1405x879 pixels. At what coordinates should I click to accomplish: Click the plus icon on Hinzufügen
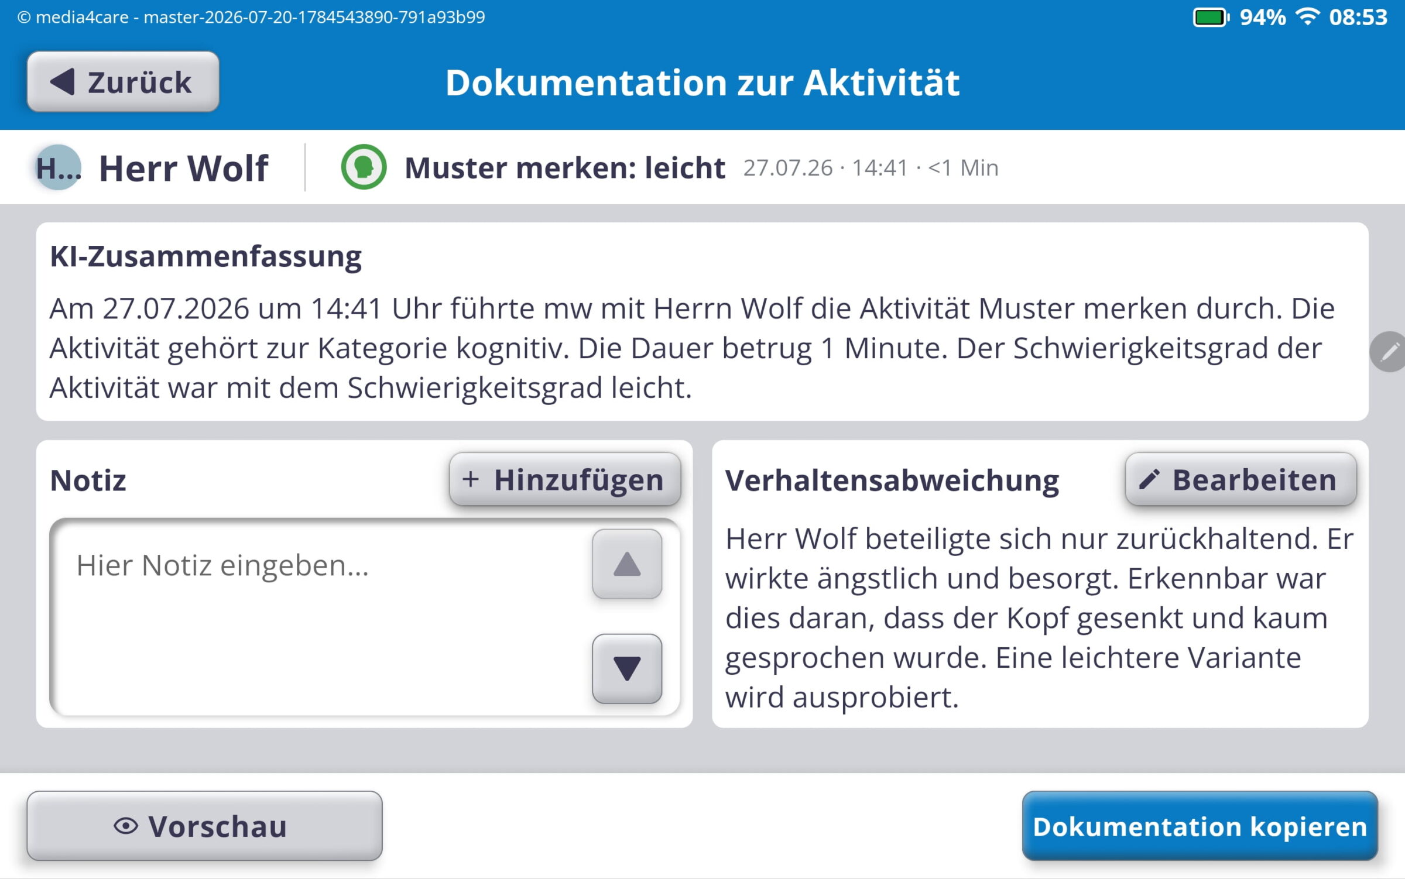(471, 479)
